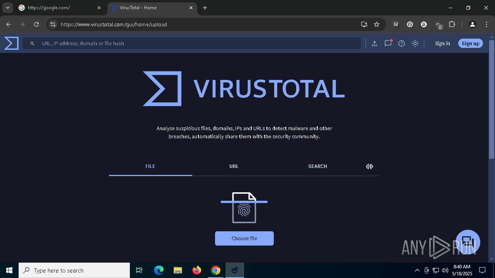The height and width of the screenshot is (278, 495).
Task: Bookmark this page with star icon
Action: [x=377, y=24]
